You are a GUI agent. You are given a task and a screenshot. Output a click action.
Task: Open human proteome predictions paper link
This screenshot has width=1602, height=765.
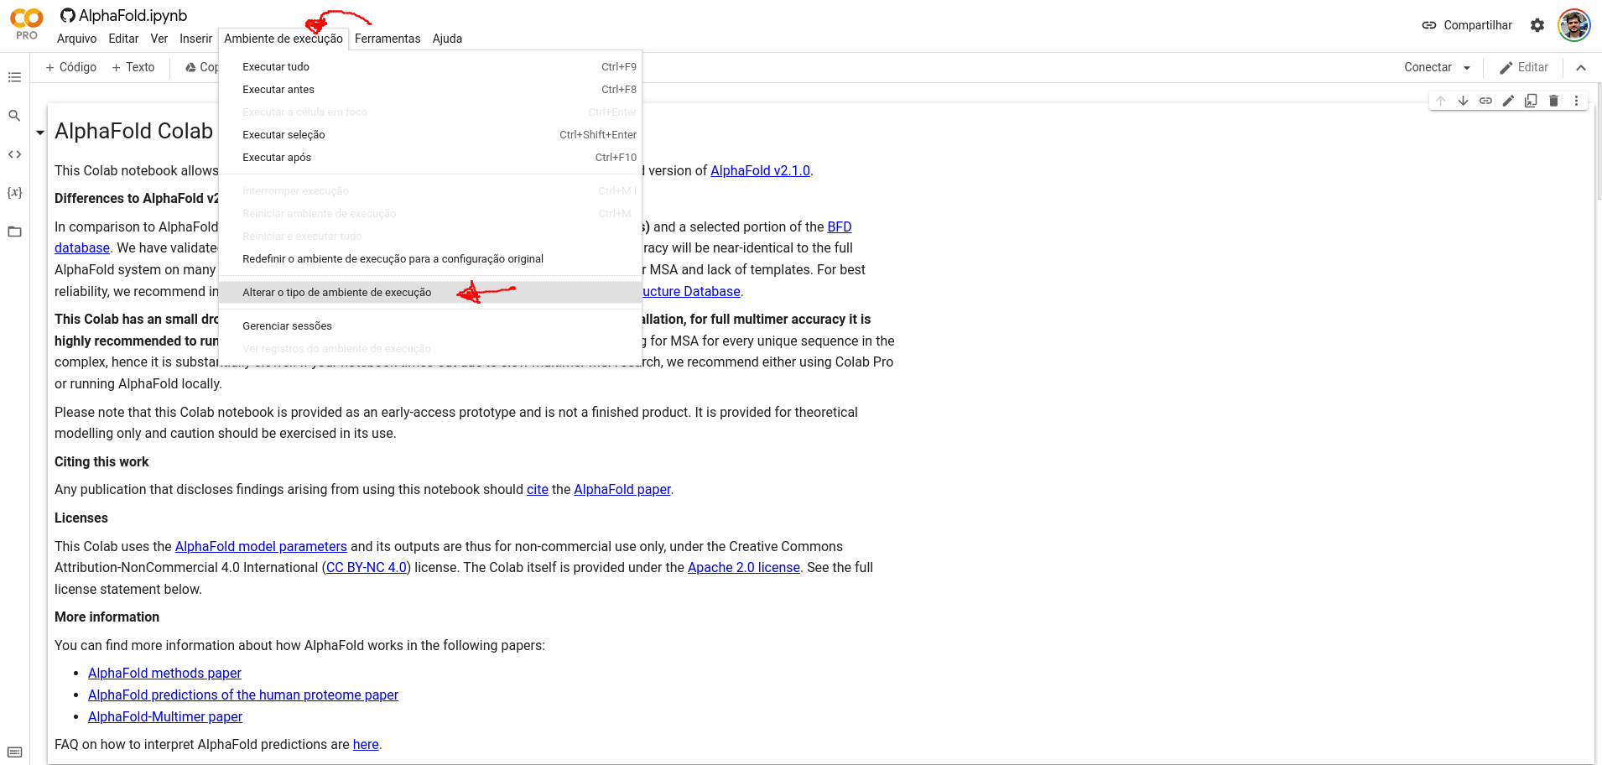[x=243, y=695]
